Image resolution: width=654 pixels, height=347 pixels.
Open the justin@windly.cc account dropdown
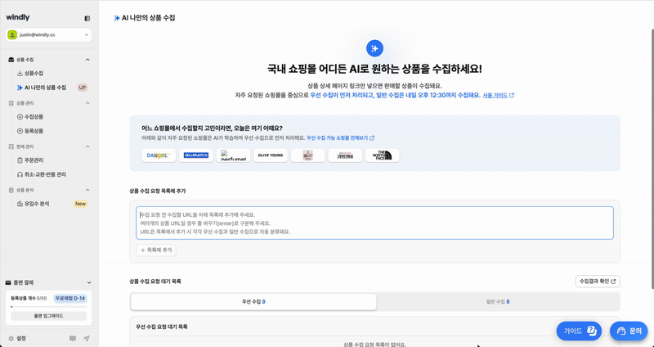click(49, 35)
